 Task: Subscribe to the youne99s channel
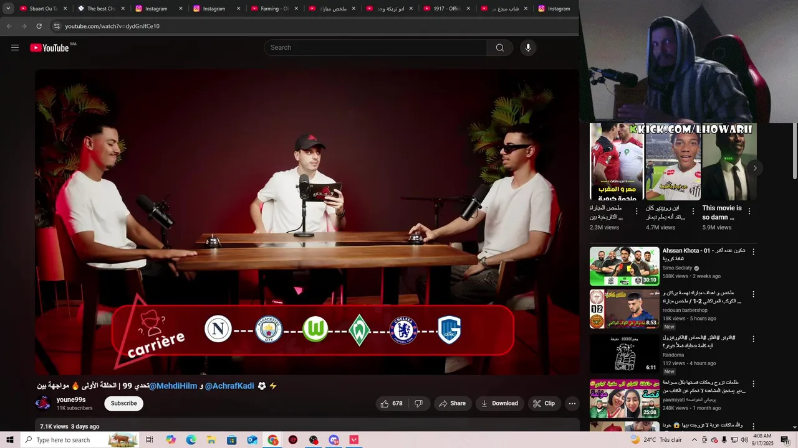[123, 403]
